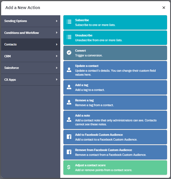
Task: Expand the CRM category chevron
Action: tap(57, 56)
